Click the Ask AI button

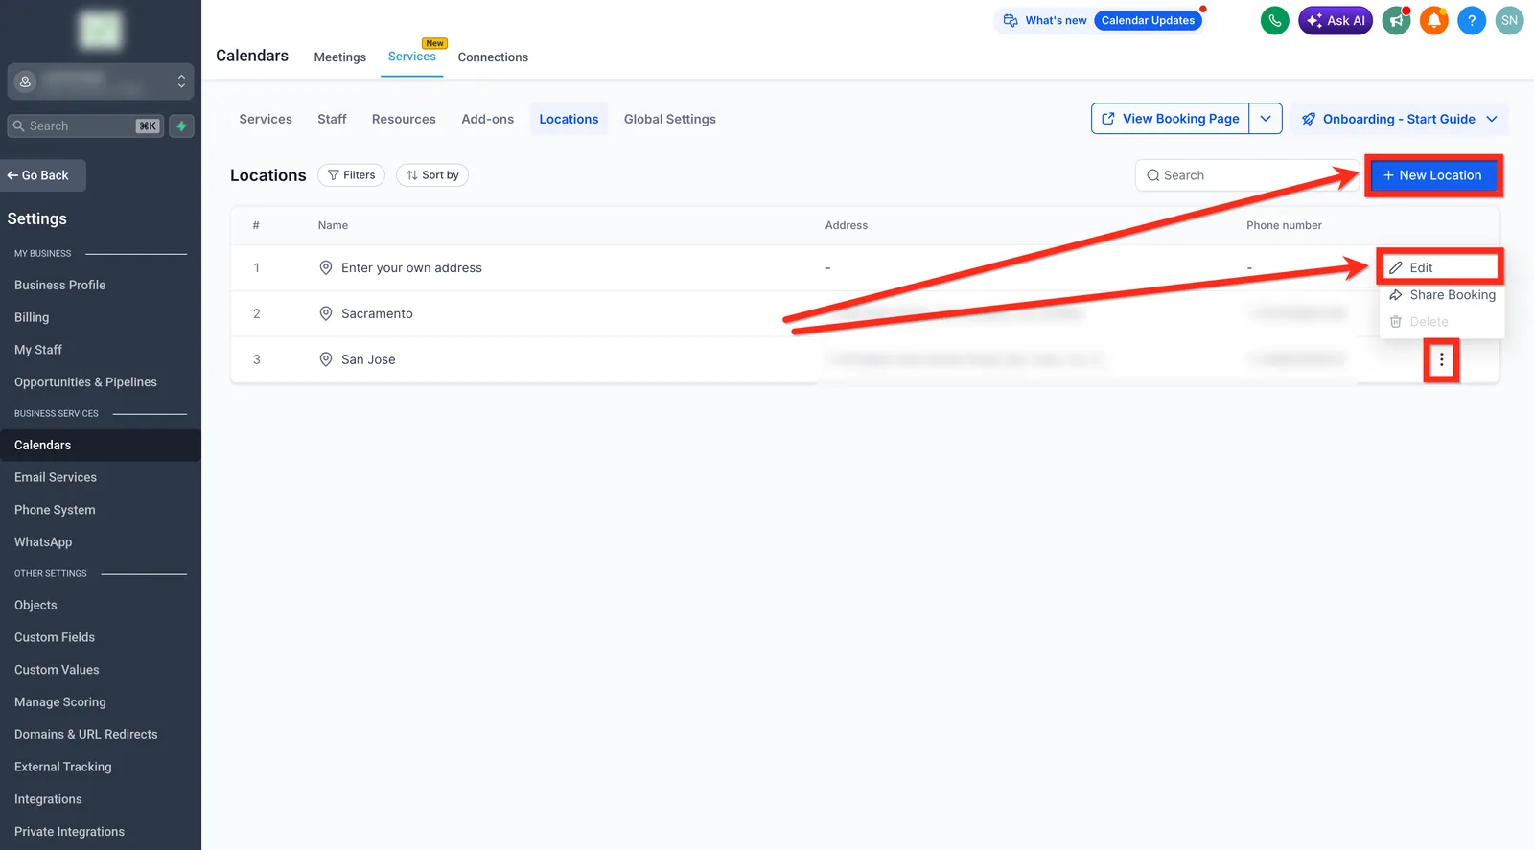click(1336, 20)
